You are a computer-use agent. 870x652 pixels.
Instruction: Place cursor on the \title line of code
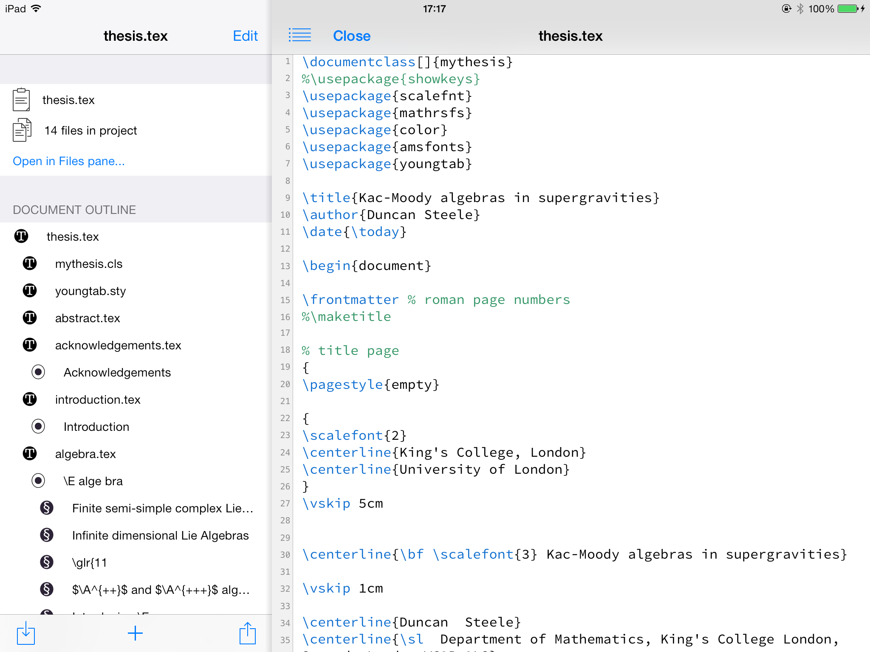(x=480, y=198)
